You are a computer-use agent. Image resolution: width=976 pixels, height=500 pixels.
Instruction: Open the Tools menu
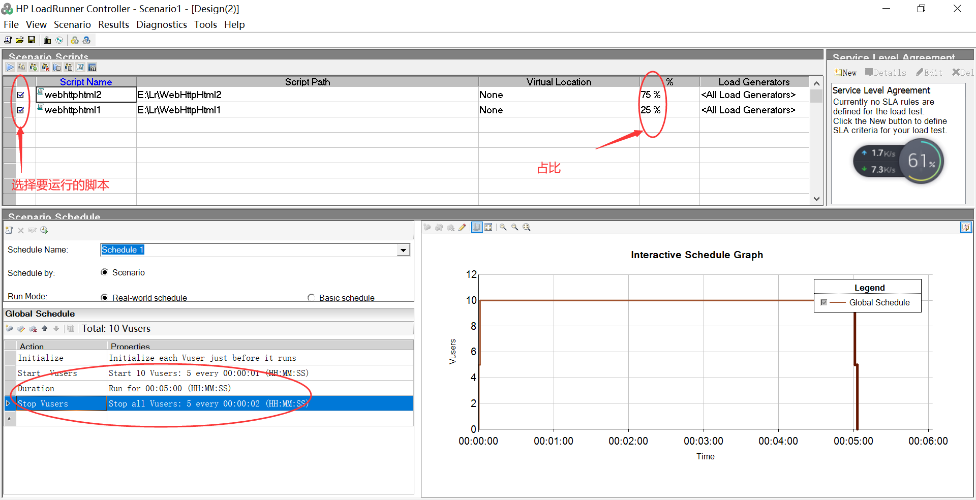[205, 24]
